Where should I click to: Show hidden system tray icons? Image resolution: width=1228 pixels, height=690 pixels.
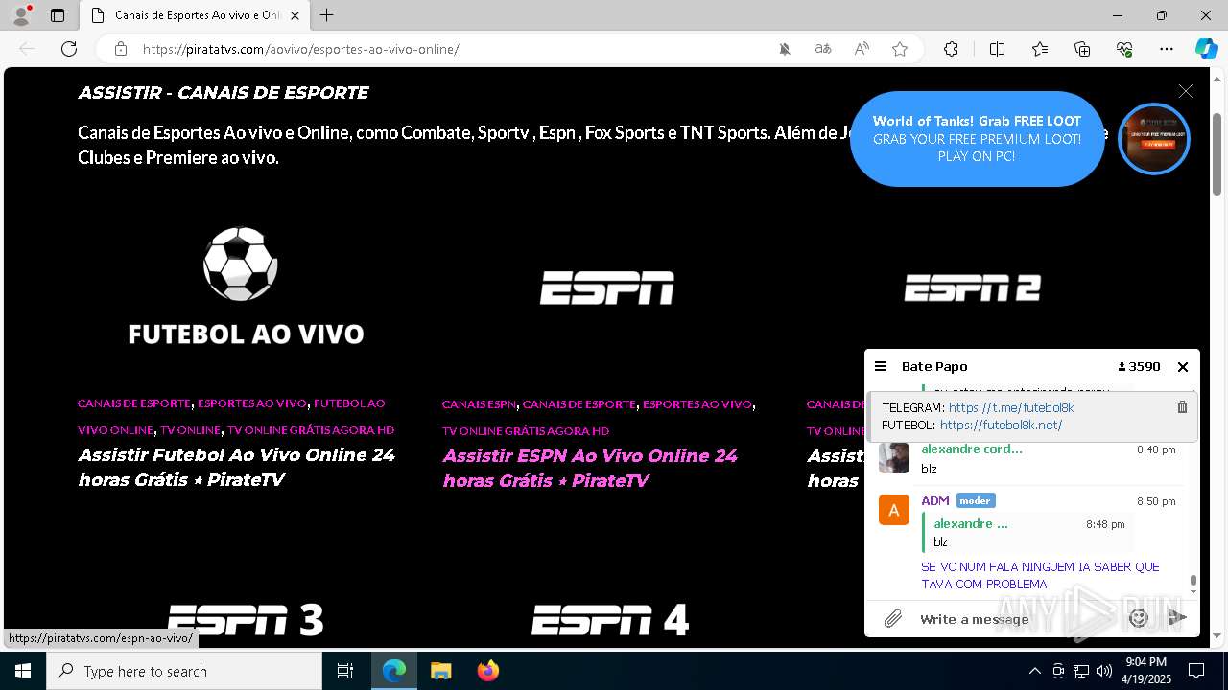pos(1034,671)
